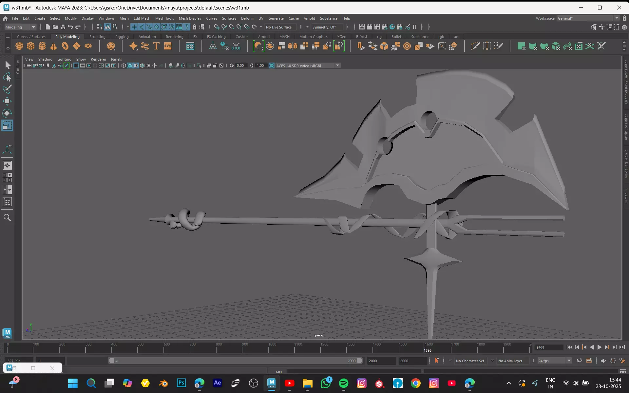Create a polygon cylinder from the shelf
629x393 pixels.
coord(42,46)
